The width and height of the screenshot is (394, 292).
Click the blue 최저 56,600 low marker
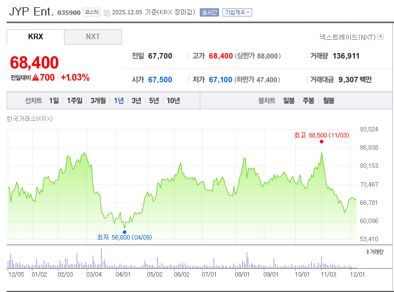tap(124, 232)
